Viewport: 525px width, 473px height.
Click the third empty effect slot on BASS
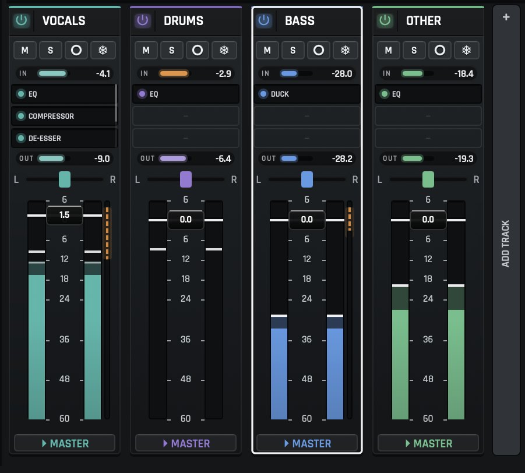point(307,138)
